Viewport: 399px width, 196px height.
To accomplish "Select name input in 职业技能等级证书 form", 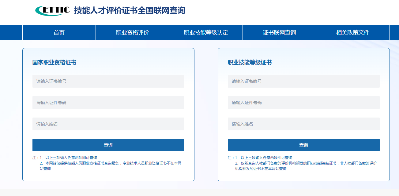I will [x=303, y=124].
